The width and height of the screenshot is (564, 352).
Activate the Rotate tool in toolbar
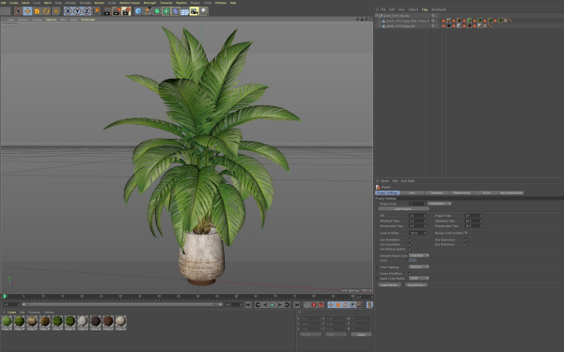(x=46, y=11)
